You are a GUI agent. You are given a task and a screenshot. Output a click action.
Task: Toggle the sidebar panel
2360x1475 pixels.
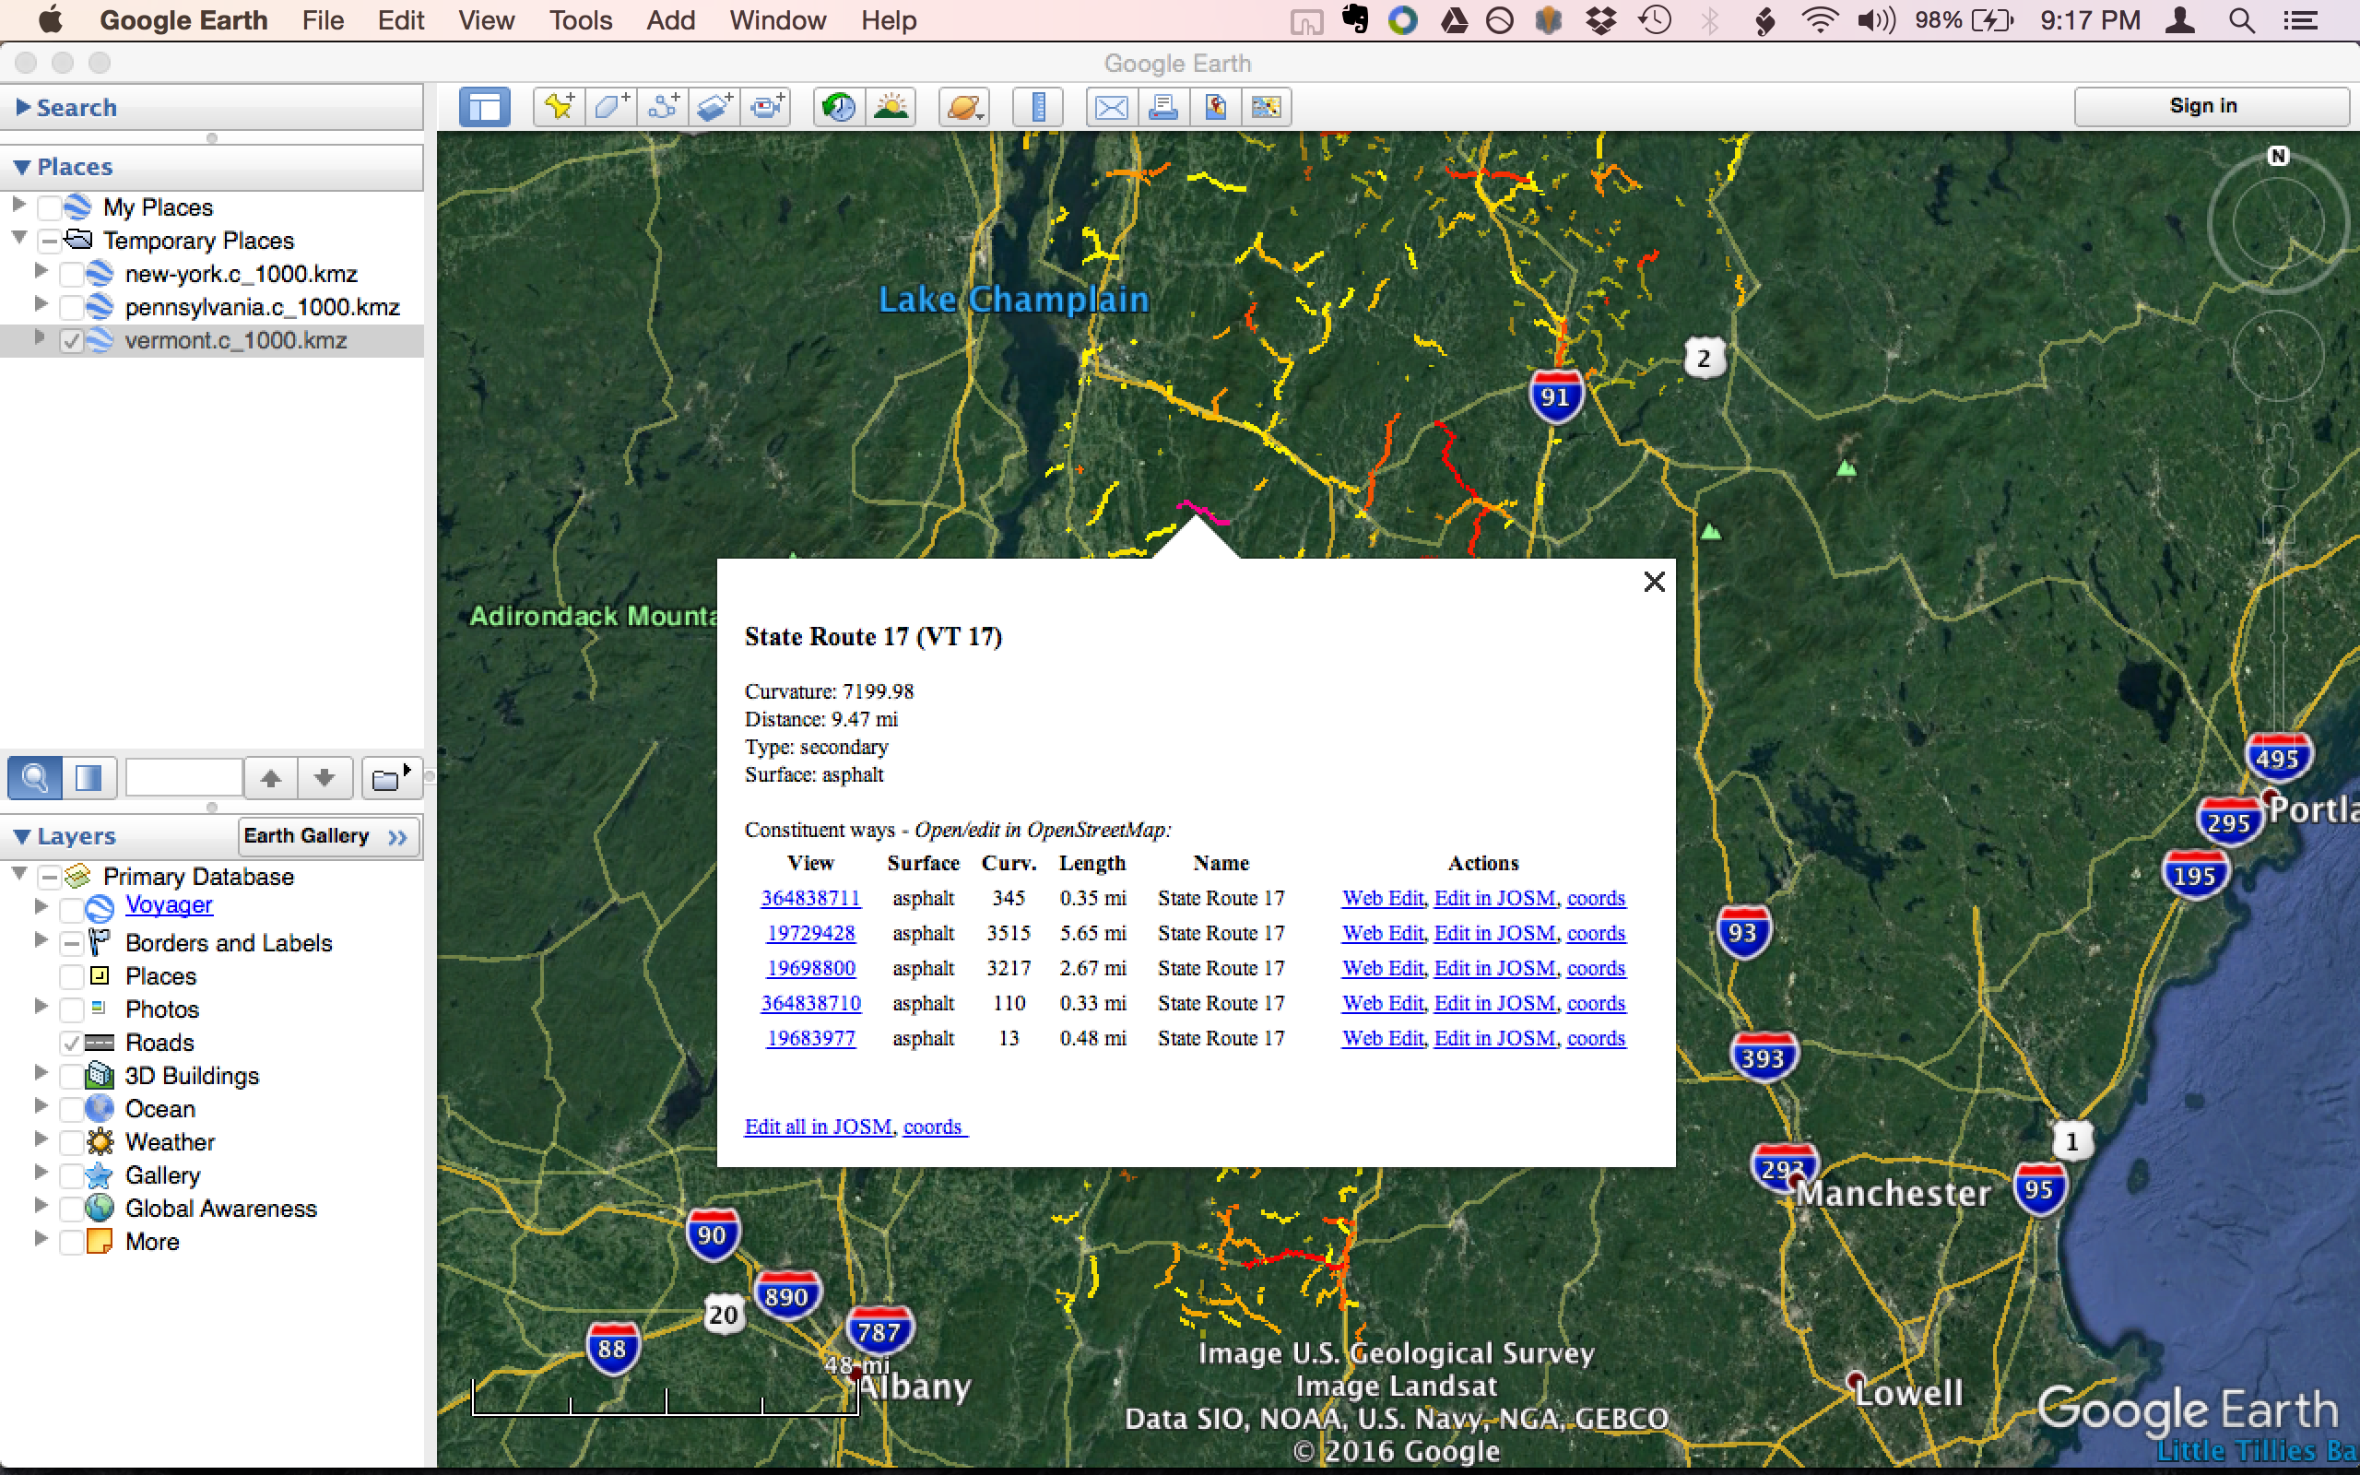(485, 106)
